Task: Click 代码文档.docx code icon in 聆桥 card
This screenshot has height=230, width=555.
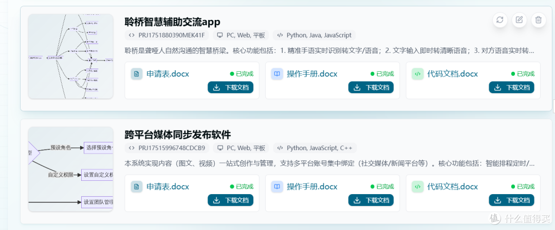Action: [418, 74]
